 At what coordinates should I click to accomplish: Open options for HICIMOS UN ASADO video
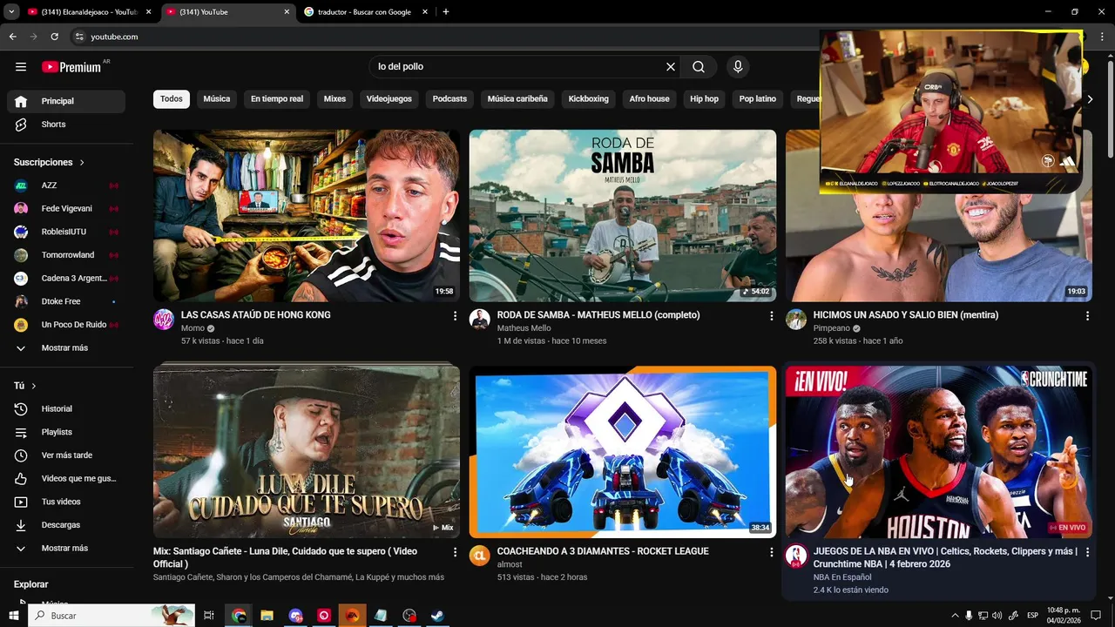(1087, 316)
